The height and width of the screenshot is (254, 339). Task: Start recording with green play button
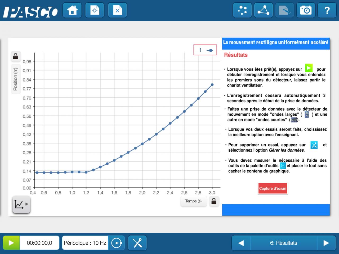point(11,243)
